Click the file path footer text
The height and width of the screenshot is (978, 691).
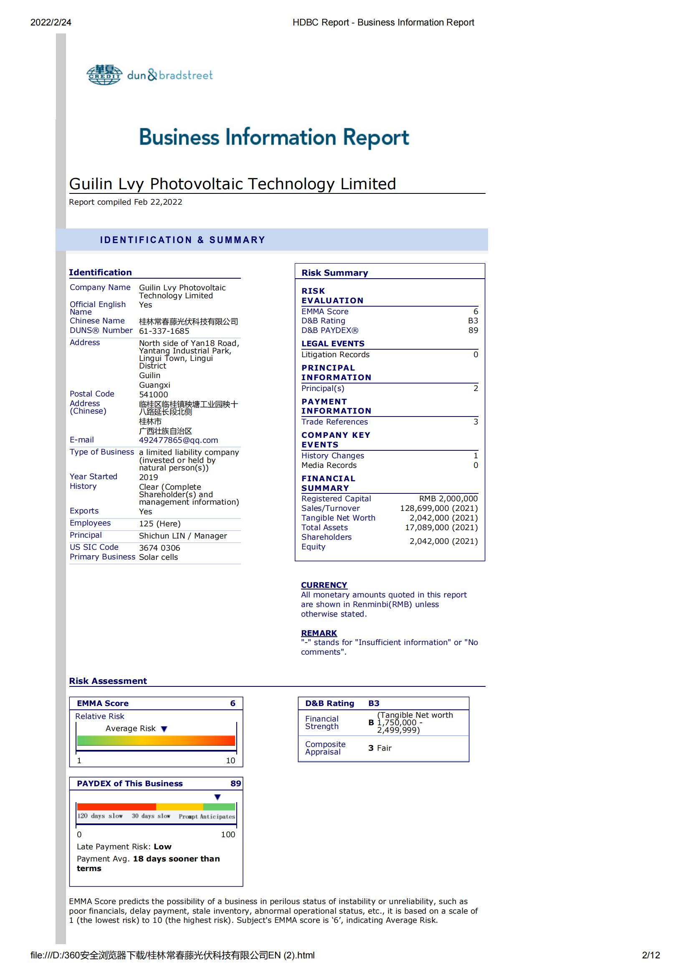172,955
